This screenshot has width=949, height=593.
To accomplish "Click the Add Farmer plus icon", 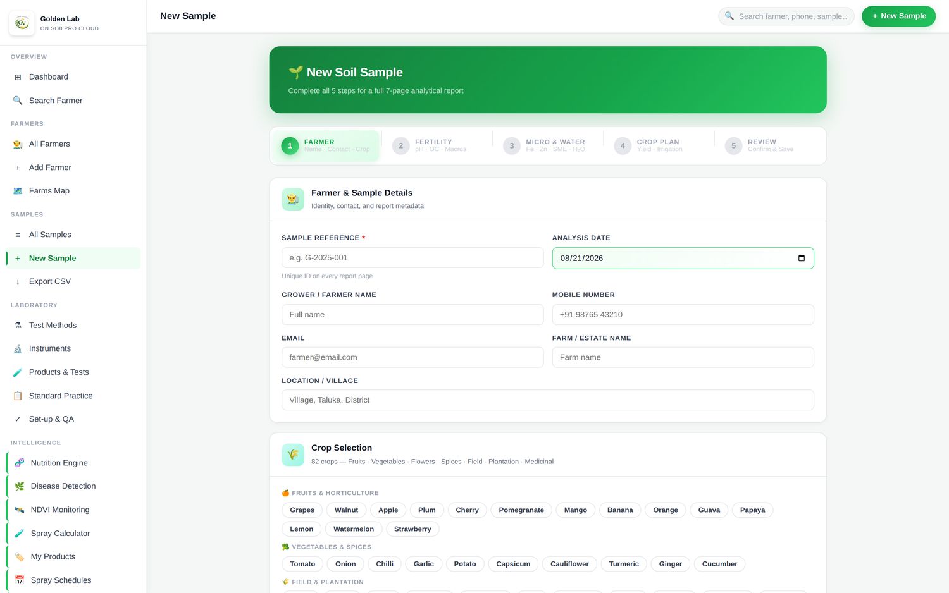I will point(18,168).
